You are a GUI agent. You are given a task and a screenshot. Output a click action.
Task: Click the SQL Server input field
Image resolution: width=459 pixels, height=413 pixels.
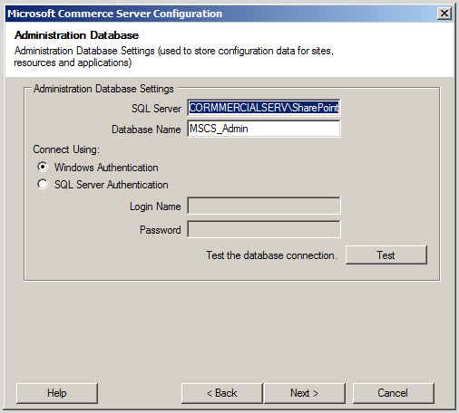click(264, 108)
